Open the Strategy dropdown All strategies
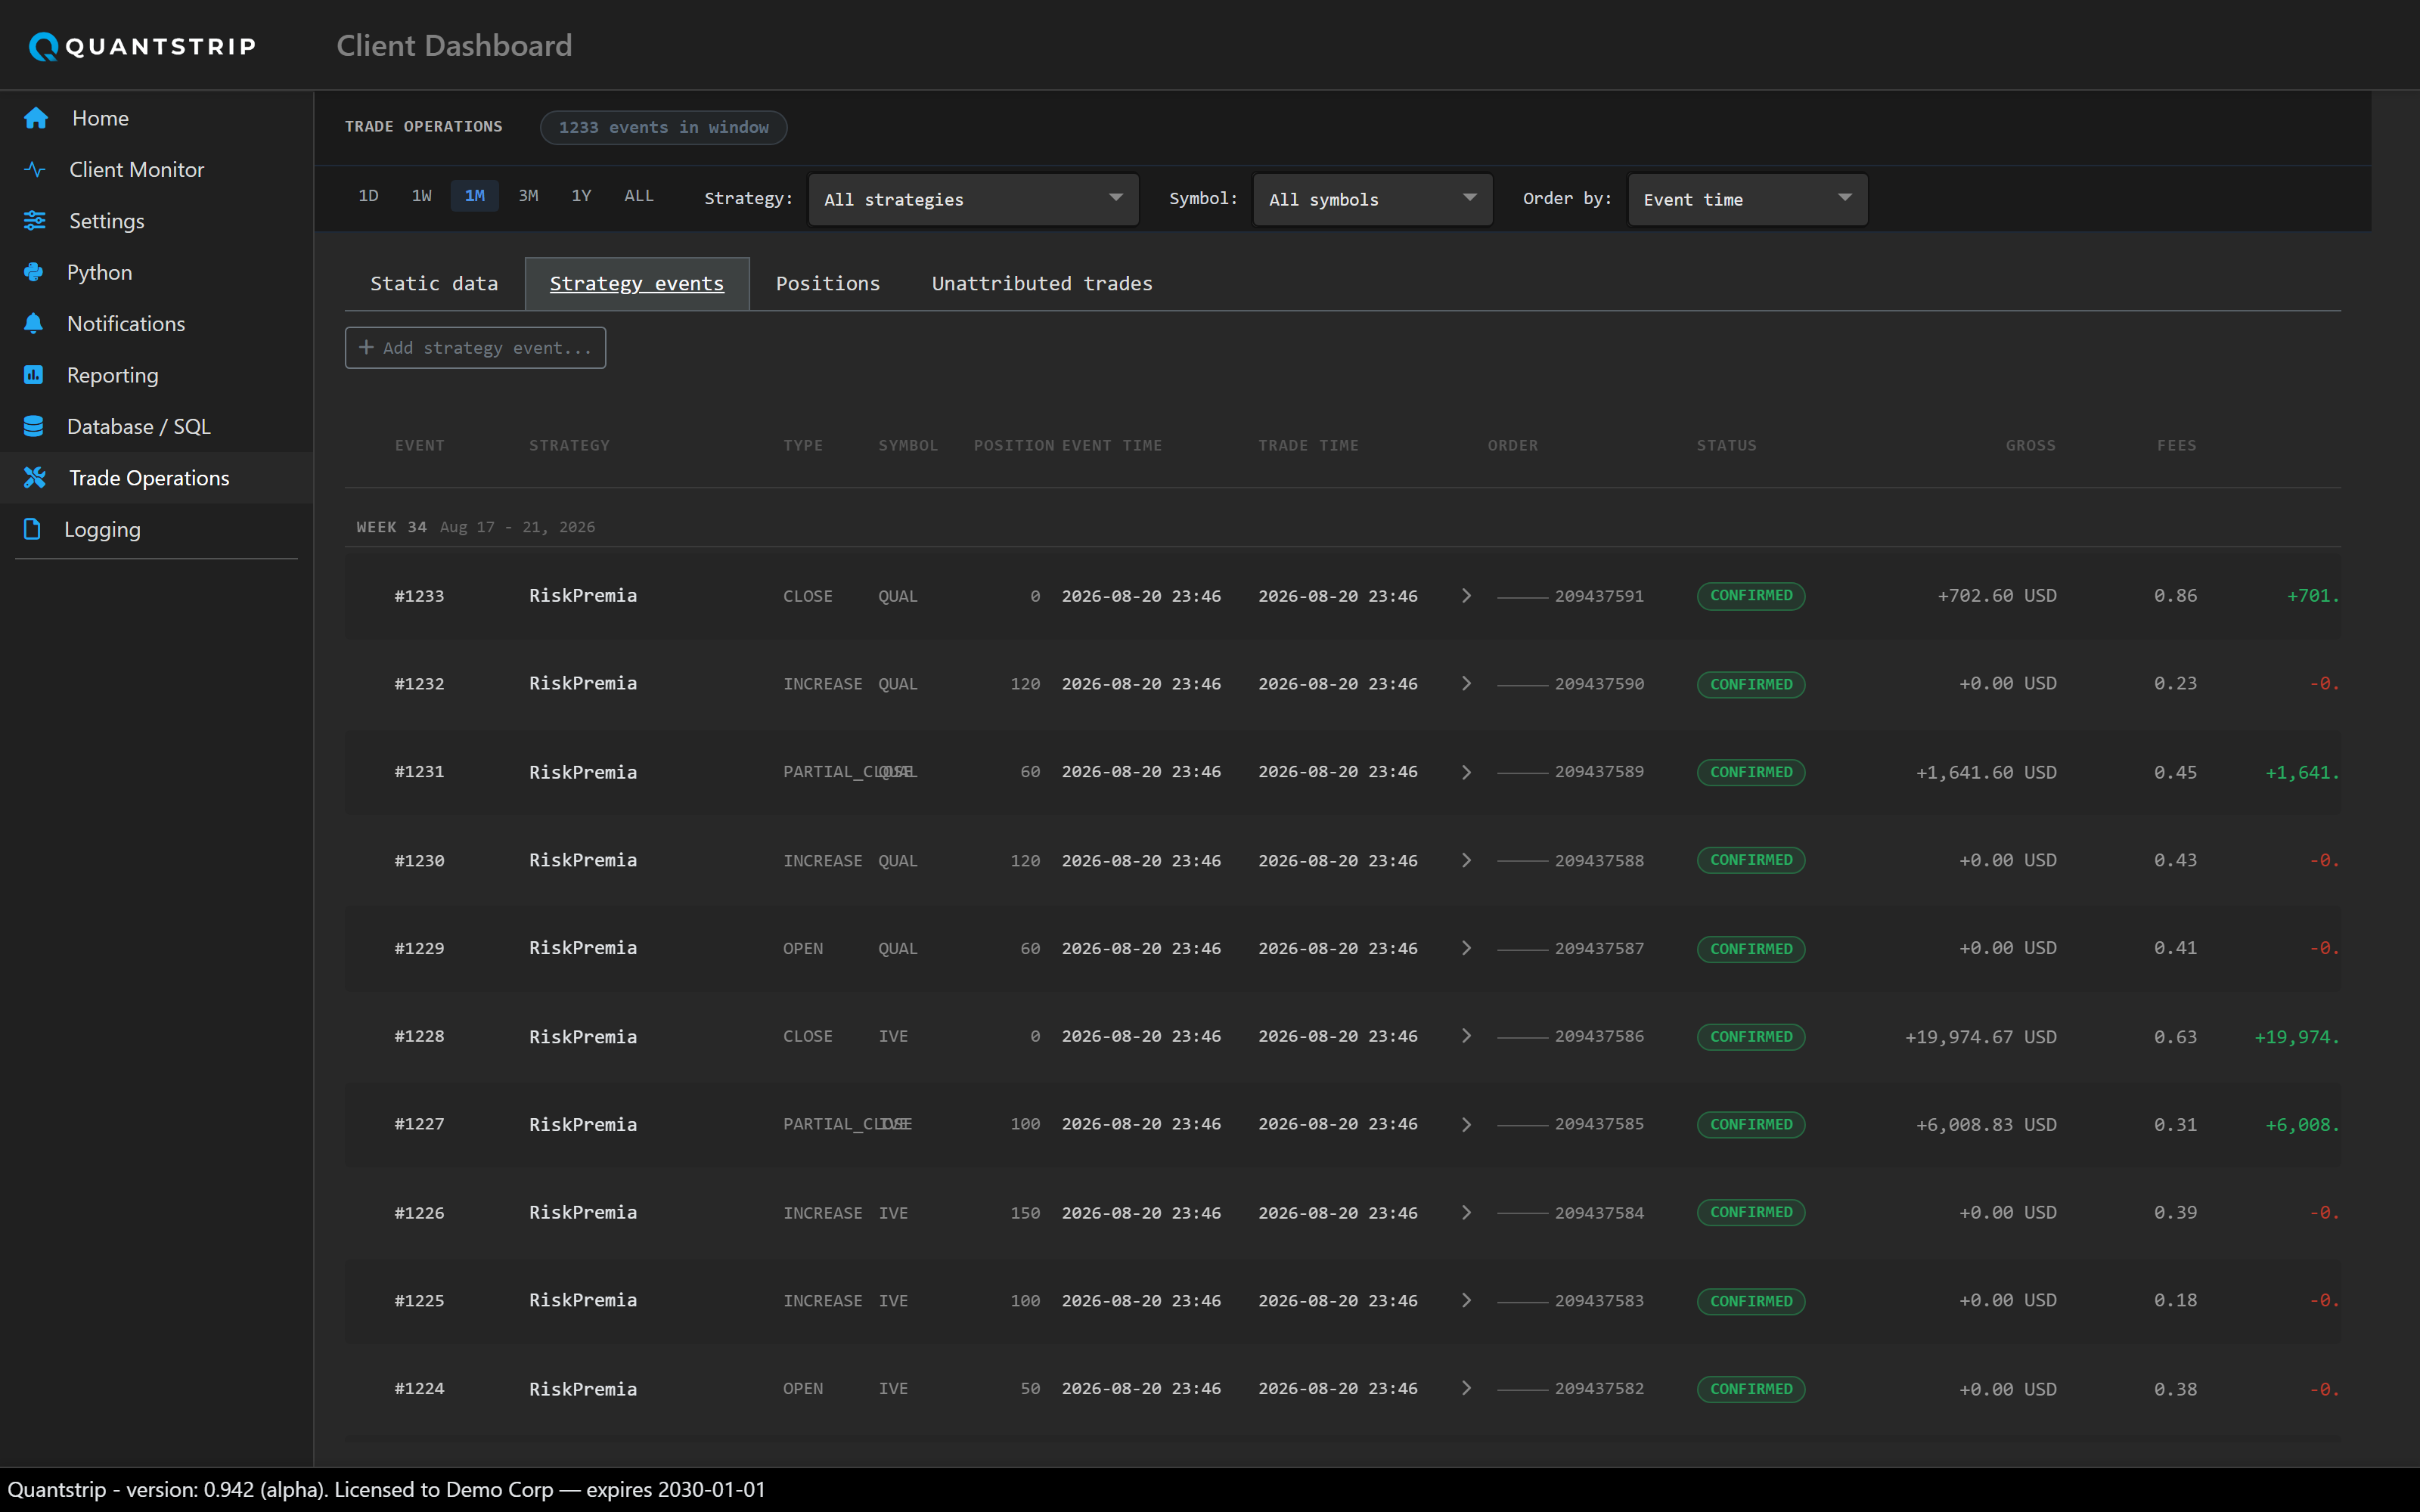Viewport: 2420px width, 1512px height. pos(973,199)
